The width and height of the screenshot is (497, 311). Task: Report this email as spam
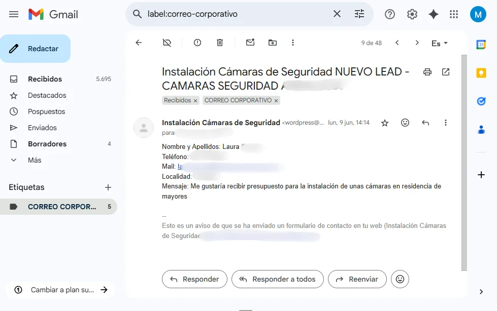[197, 43]
